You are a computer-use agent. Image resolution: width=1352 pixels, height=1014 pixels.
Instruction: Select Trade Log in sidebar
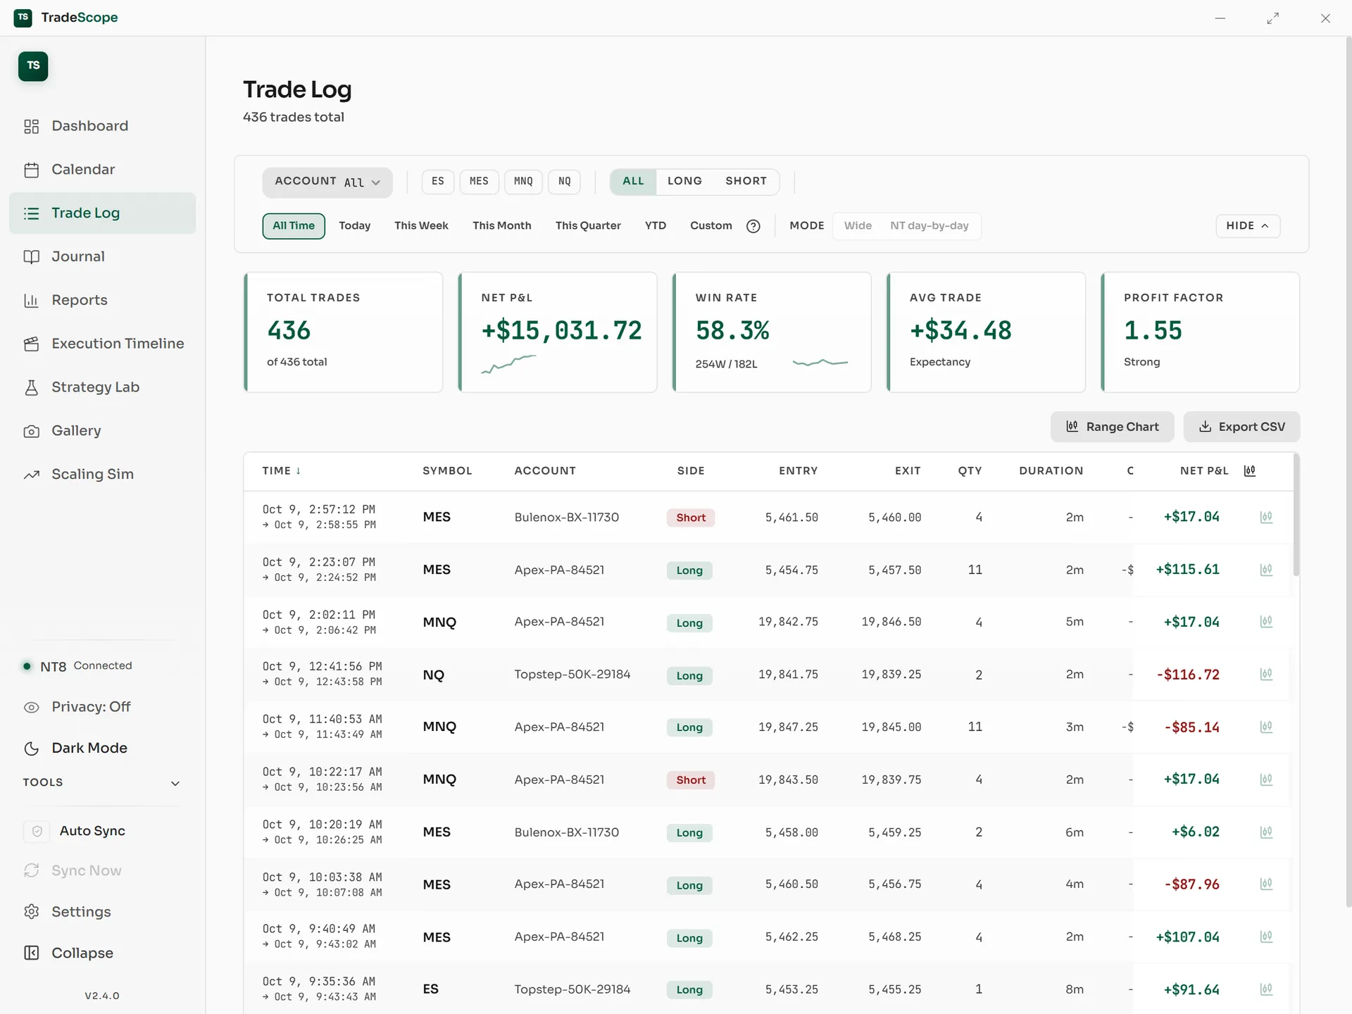[x=102, y=213]
